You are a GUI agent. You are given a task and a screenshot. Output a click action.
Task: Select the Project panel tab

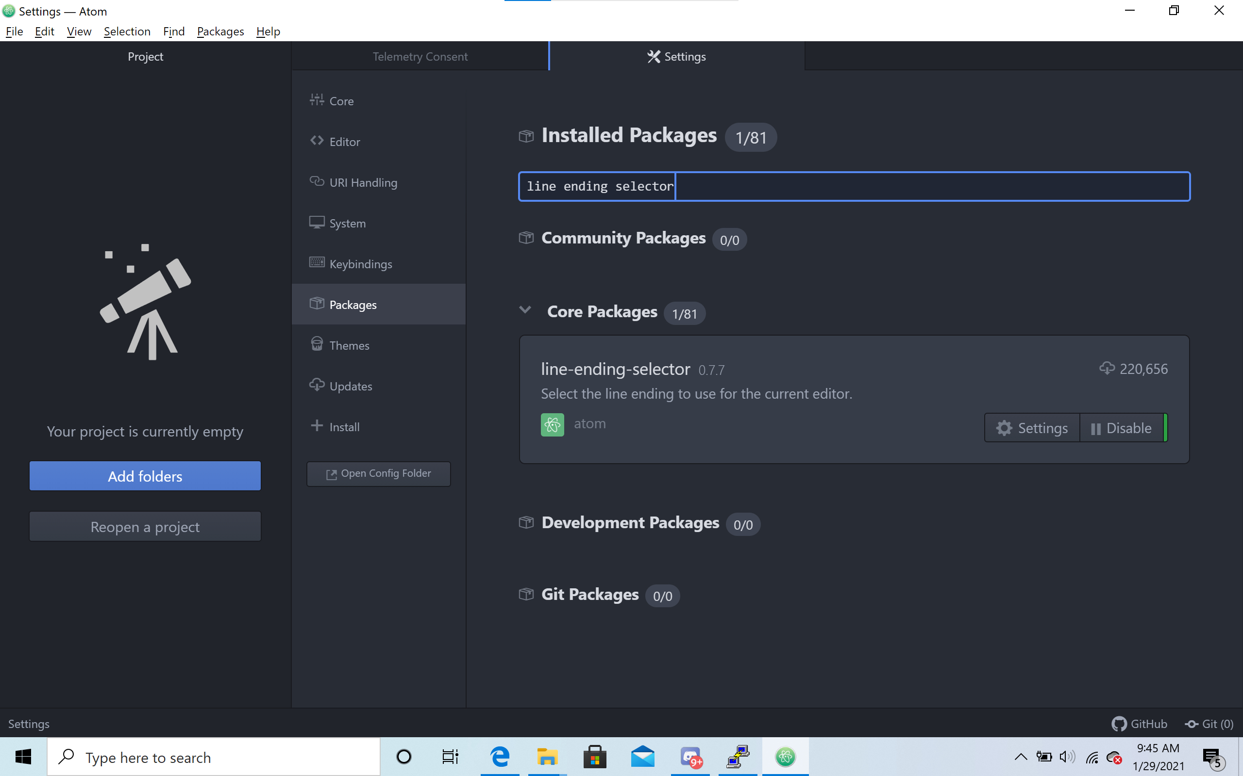[x=145, y=56]
